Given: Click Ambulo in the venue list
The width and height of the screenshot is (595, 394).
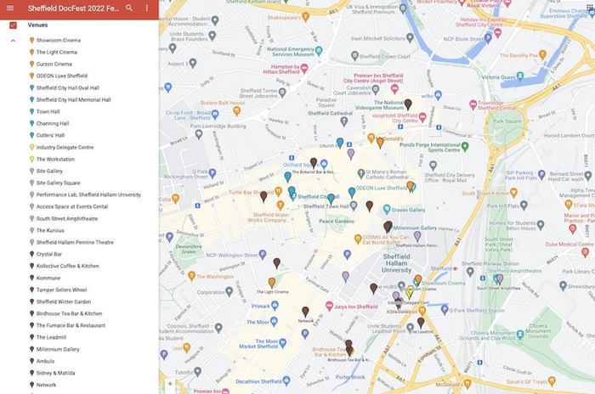Looking at the screenshot, I should click(46, 362).
